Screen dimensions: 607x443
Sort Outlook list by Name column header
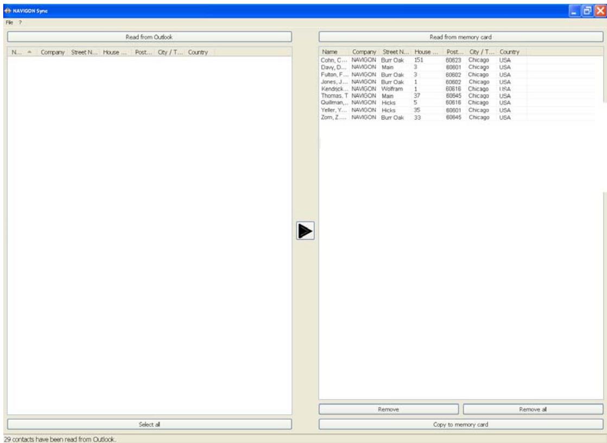(x=22, y=52)
